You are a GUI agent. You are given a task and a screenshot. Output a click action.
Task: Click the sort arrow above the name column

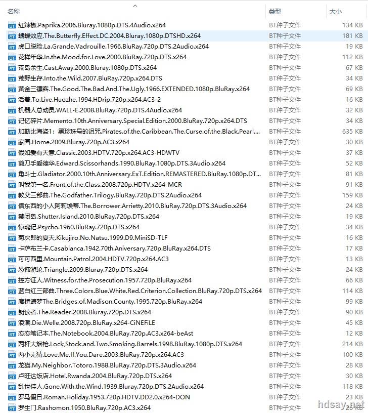(x=135, y=6)
